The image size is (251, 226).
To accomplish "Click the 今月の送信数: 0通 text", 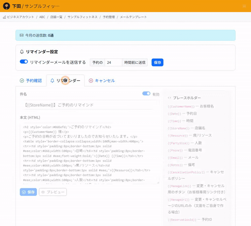I will (39, 35).
